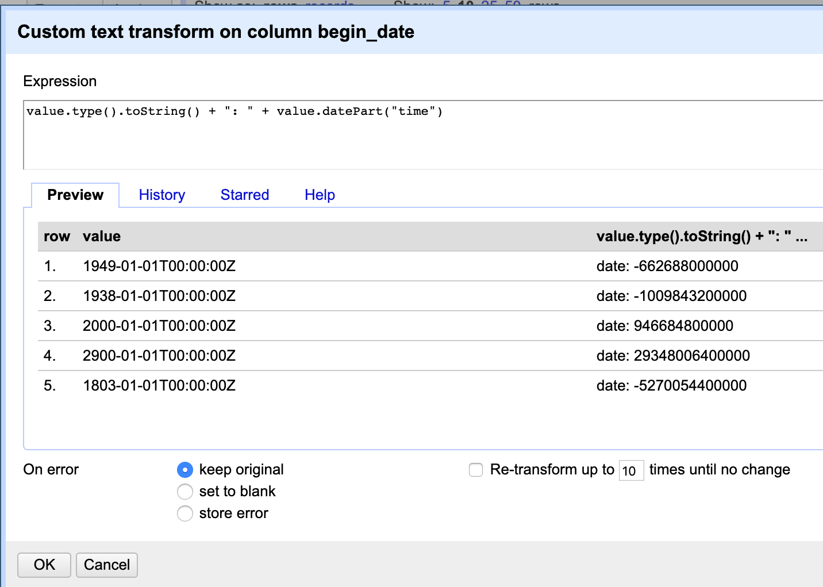The width and height of the screenshot is (823, 587).
Task: Click the 'value' column header in preview
Action: (102, 236)
